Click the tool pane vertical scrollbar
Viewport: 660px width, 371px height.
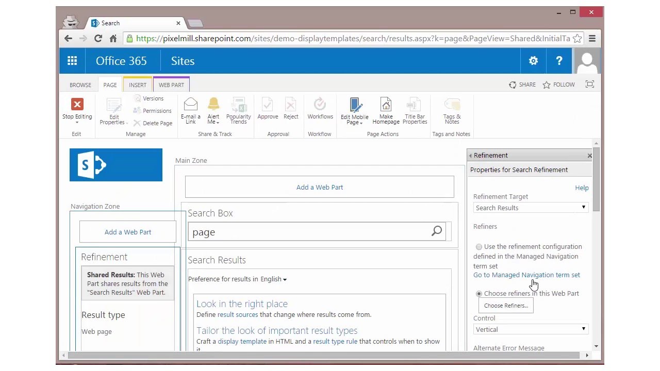pyautogui.click(x=597, y=180)
